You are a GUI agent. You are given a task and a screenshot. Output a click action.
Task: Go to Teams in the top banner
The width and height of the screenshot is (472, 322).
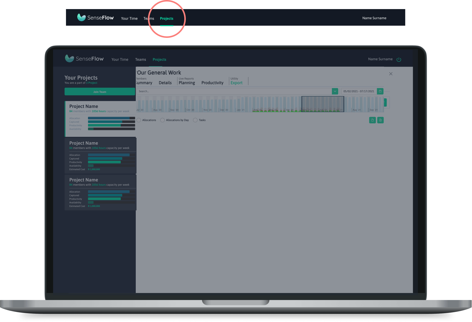(149, 18)
